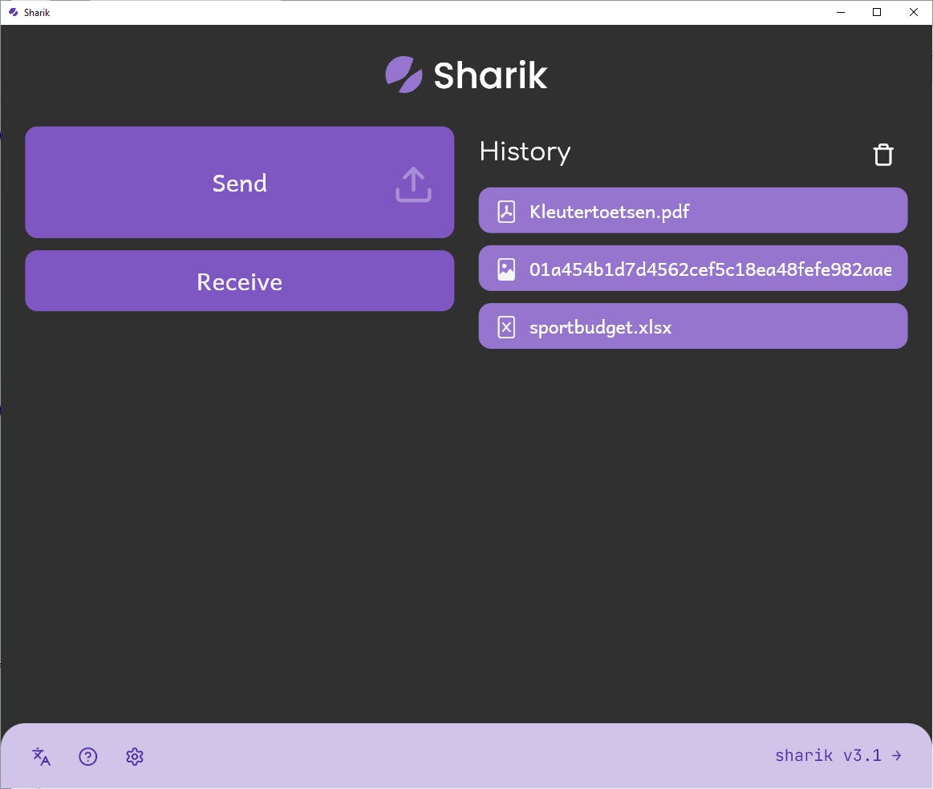Select sportbudget.xlsx in history
The height and width of the screenshot is (789, 933).
tap(692, 326)
